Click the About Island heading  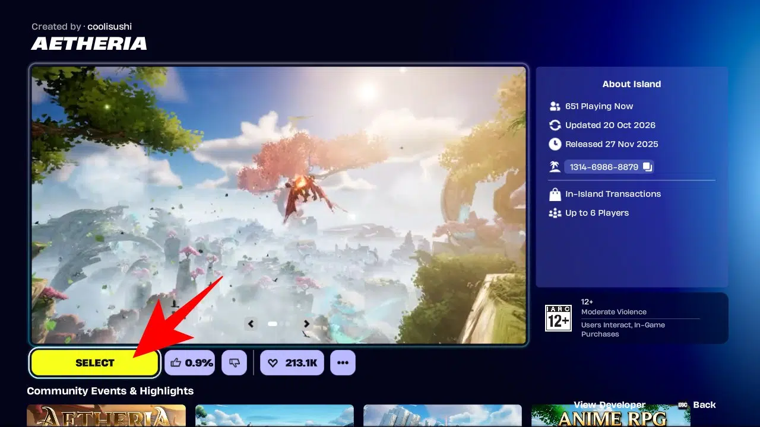[632, 84]
